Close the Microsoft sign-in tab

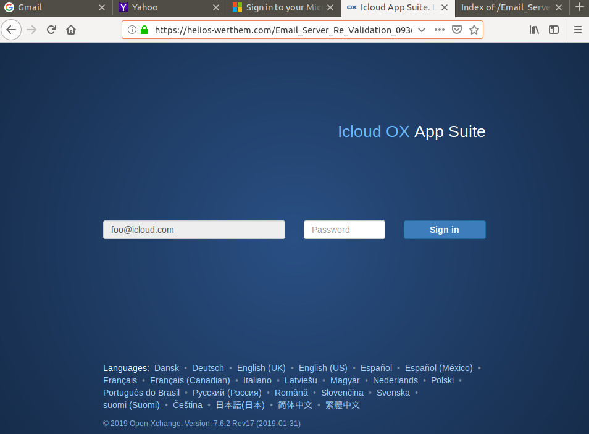pyautogui.click(x=330, y=7)
